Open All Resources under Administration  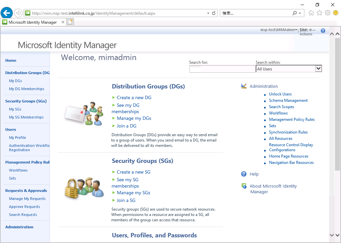click(280, 139)
